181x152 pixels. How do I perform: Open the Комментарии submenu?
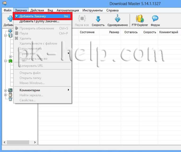point(43,90)
